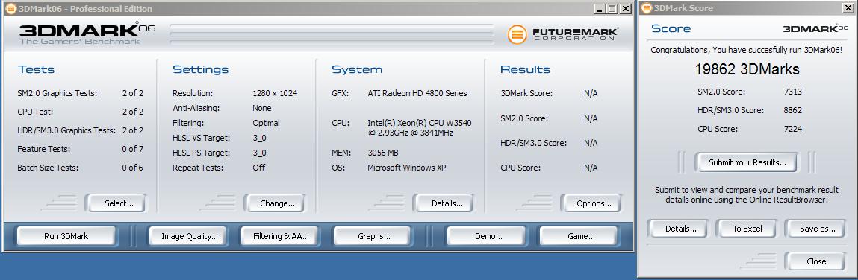Click the Futuremark Corporation logo
858x280 pixels.
point(562,34)
